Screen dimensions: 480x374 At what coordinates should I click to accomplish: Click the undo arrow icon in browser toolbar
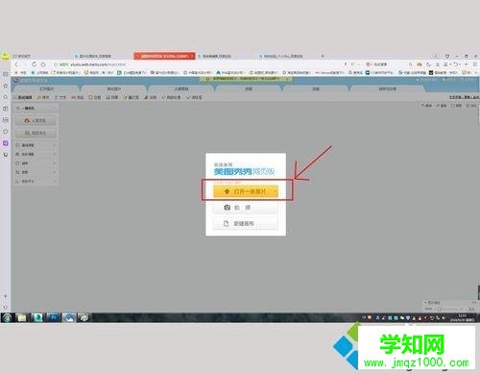click(x=456, y=64)
